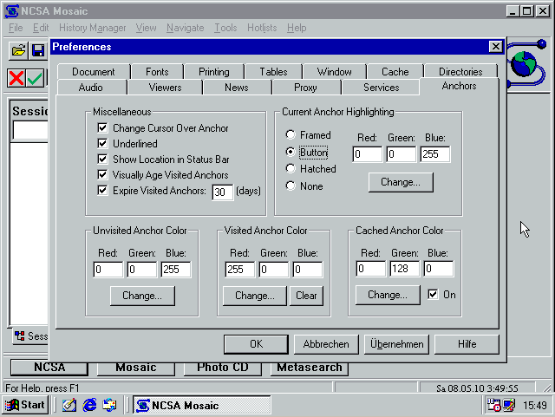Click Visited Anchor Red field 255

pos(239,270)
